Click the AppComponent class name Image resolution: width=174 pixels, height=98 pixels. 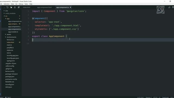pyautogui.click(x=57, y=36)
